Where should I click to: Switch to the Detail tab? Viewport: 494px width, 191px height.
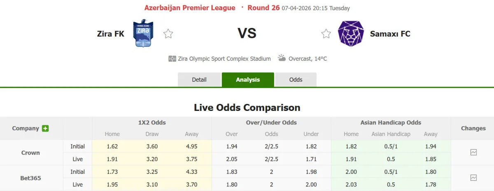(199, 80)
